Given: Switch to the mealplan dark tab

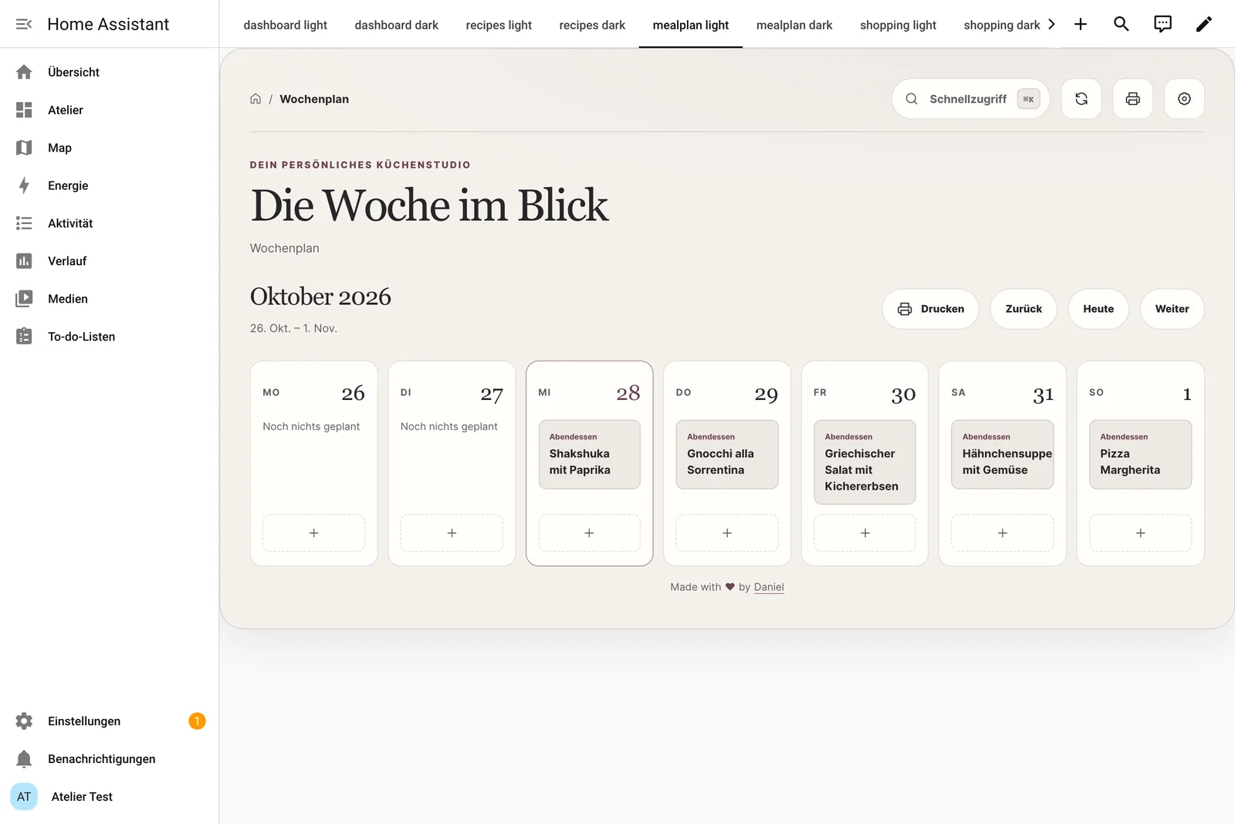Looking at the screenshot, I should 794,25.
